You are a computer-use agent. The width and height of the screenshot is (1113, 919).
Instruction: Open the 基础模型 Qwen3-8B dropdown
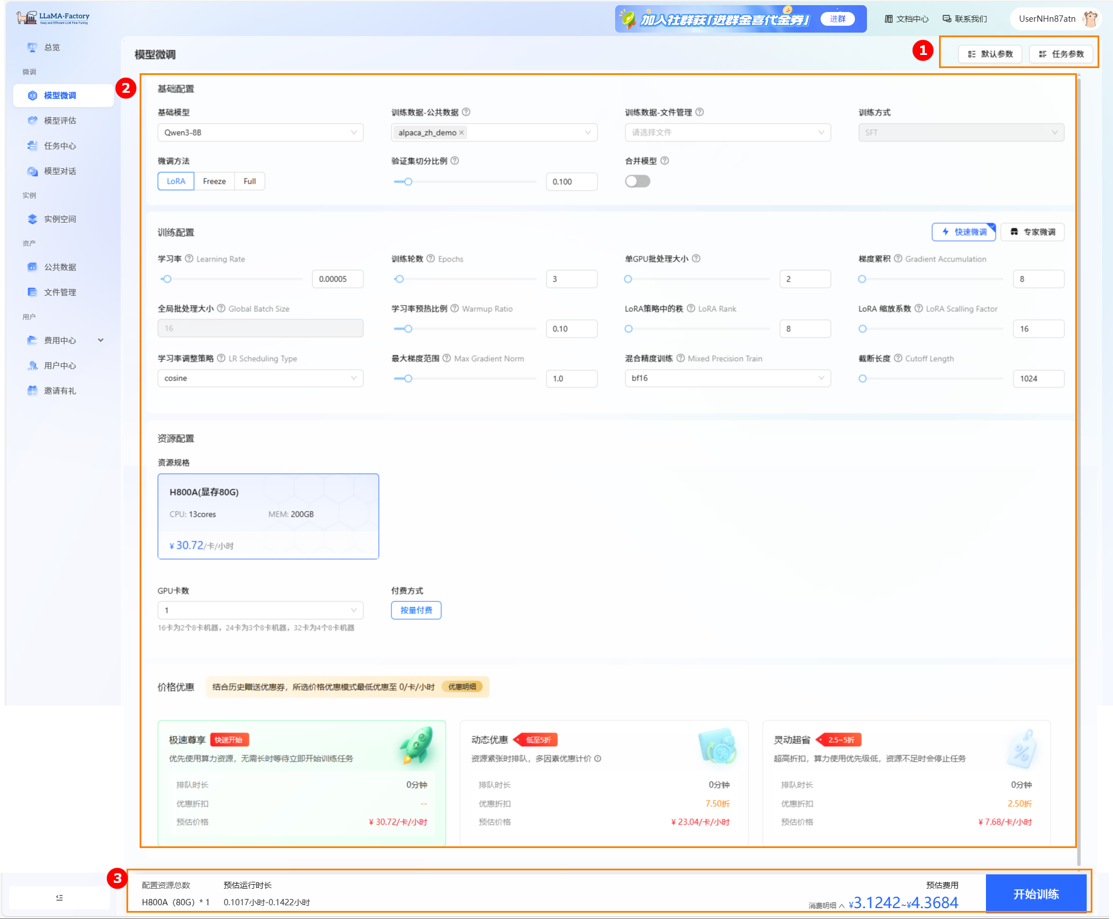tap(260, 132)
